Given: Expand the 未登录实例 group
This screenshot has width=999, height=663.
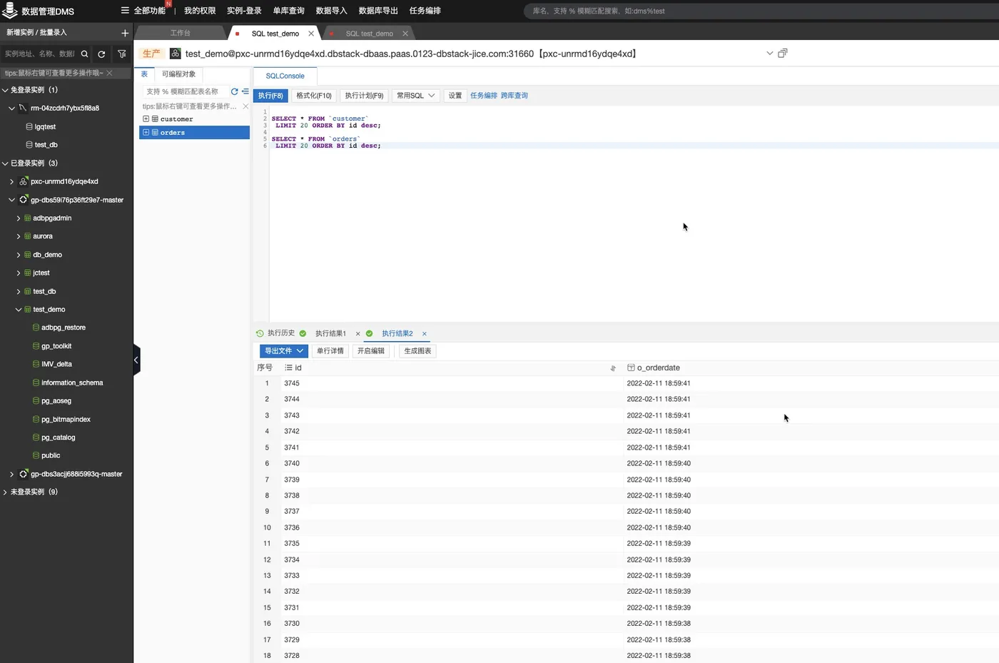Looking at the screenshot, I should pos(5,492).
